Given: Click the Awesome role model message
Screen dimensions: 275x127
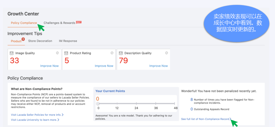Looking at the screenshot, I should 134,117.
